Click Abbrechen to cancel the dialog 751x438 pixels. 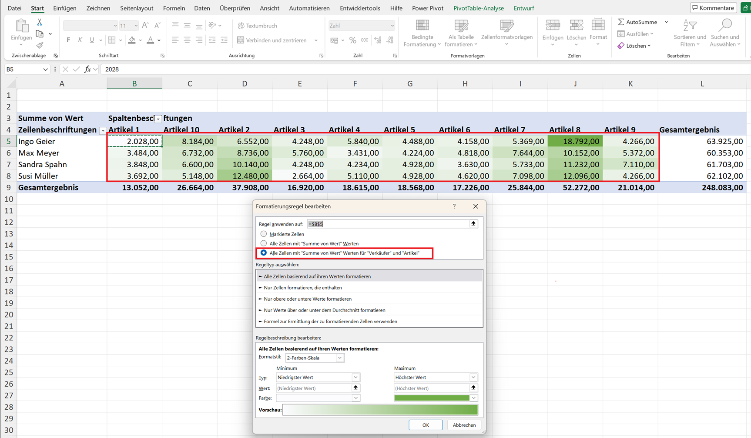464,425
